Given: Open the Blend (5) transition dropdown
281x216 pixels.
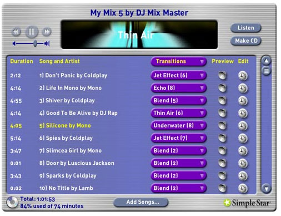Looking at the screenshot, I should [178, 101].
